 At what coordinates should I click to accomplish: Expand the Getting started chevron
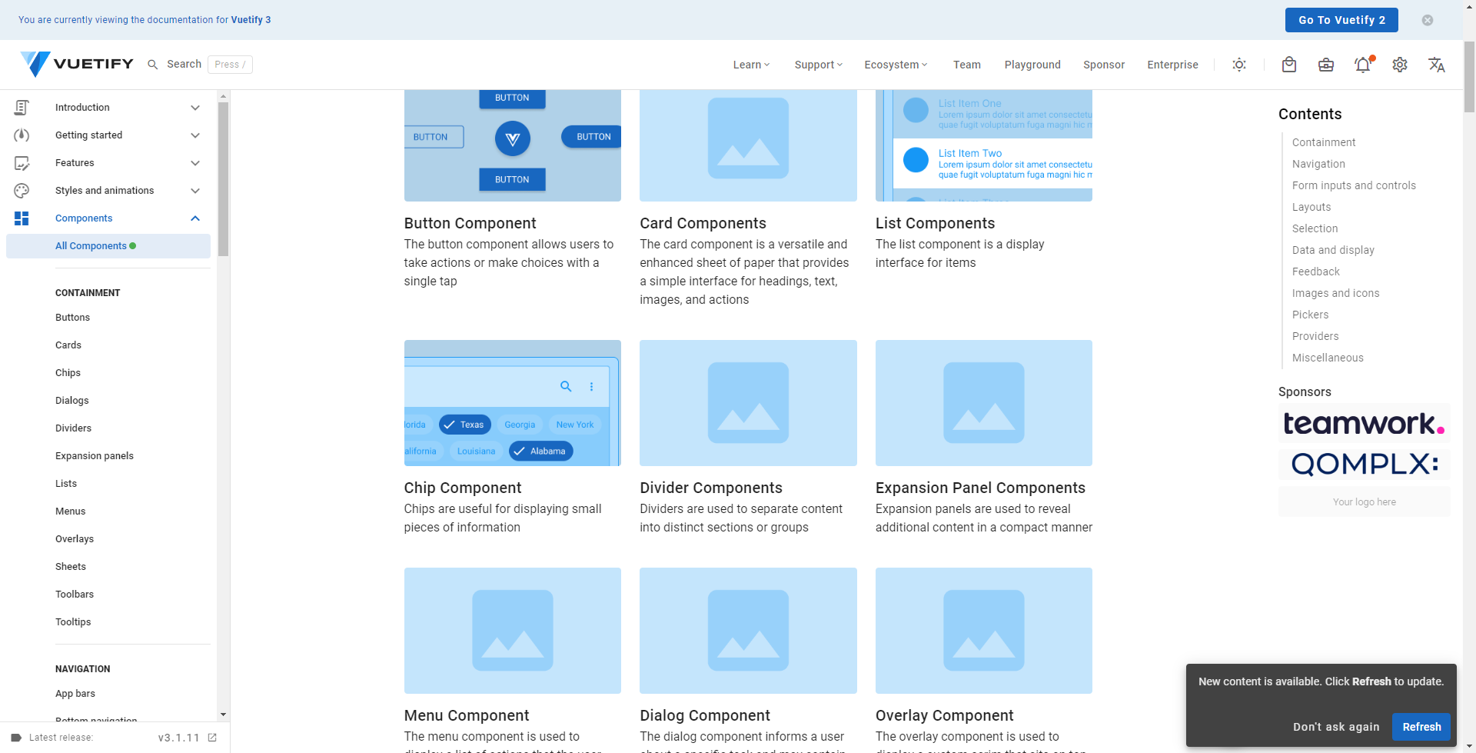[x=195, y=135]
